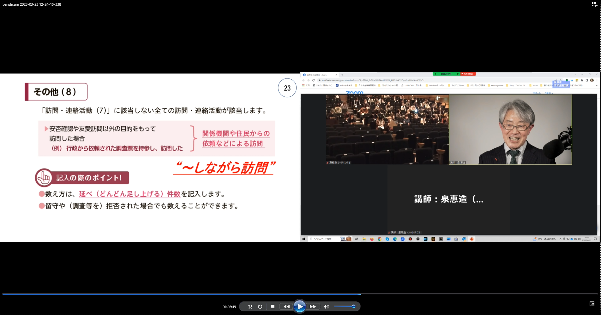
Task: Click the Windows Start button in recorded taskbar
Action: click(304, 239)
